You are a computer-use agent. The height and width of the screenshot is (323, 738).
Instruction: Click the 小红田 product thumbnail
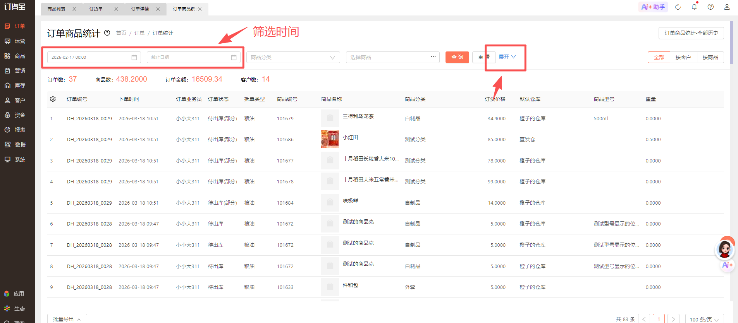[330, 139]
